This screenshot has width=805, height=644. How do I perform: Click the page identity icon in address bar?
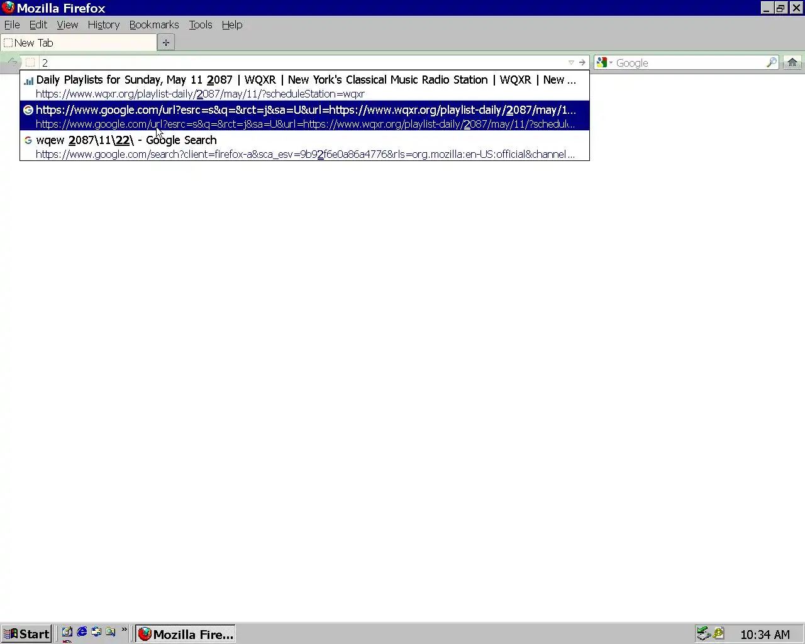[x=30, y=62]
